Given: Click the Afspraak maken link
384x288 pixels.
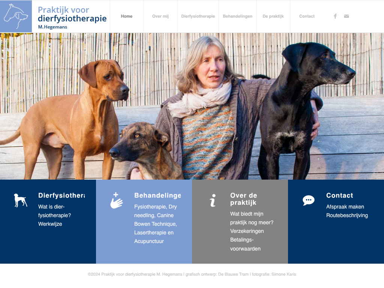Looking at the screenshot, I should coord(345,207).
